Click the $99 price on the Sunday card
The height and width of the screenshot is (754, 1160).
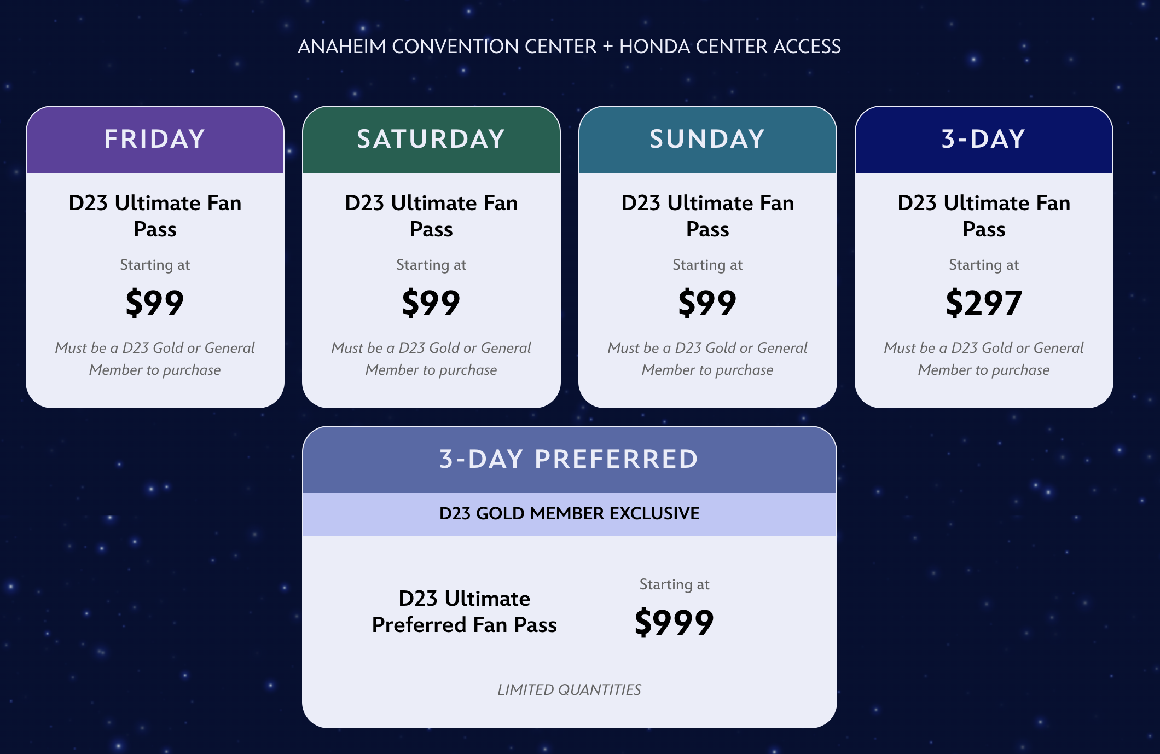coord(707,303)
